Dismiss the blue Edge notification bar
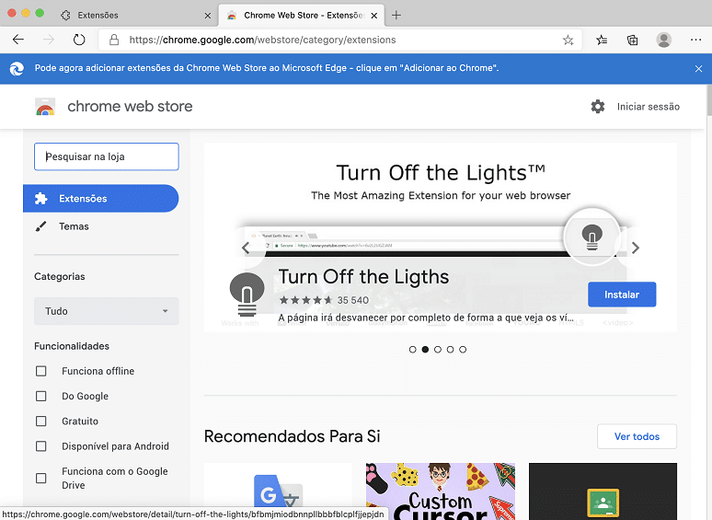712x520 pixels. click(698, 69)
